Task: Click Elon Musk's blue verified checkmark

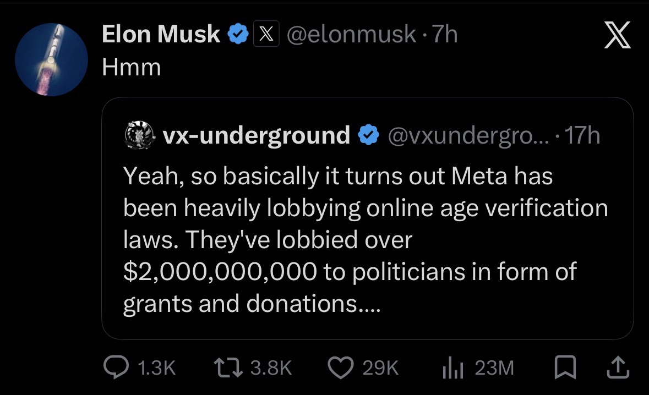Action: click(x=237, y=35)
